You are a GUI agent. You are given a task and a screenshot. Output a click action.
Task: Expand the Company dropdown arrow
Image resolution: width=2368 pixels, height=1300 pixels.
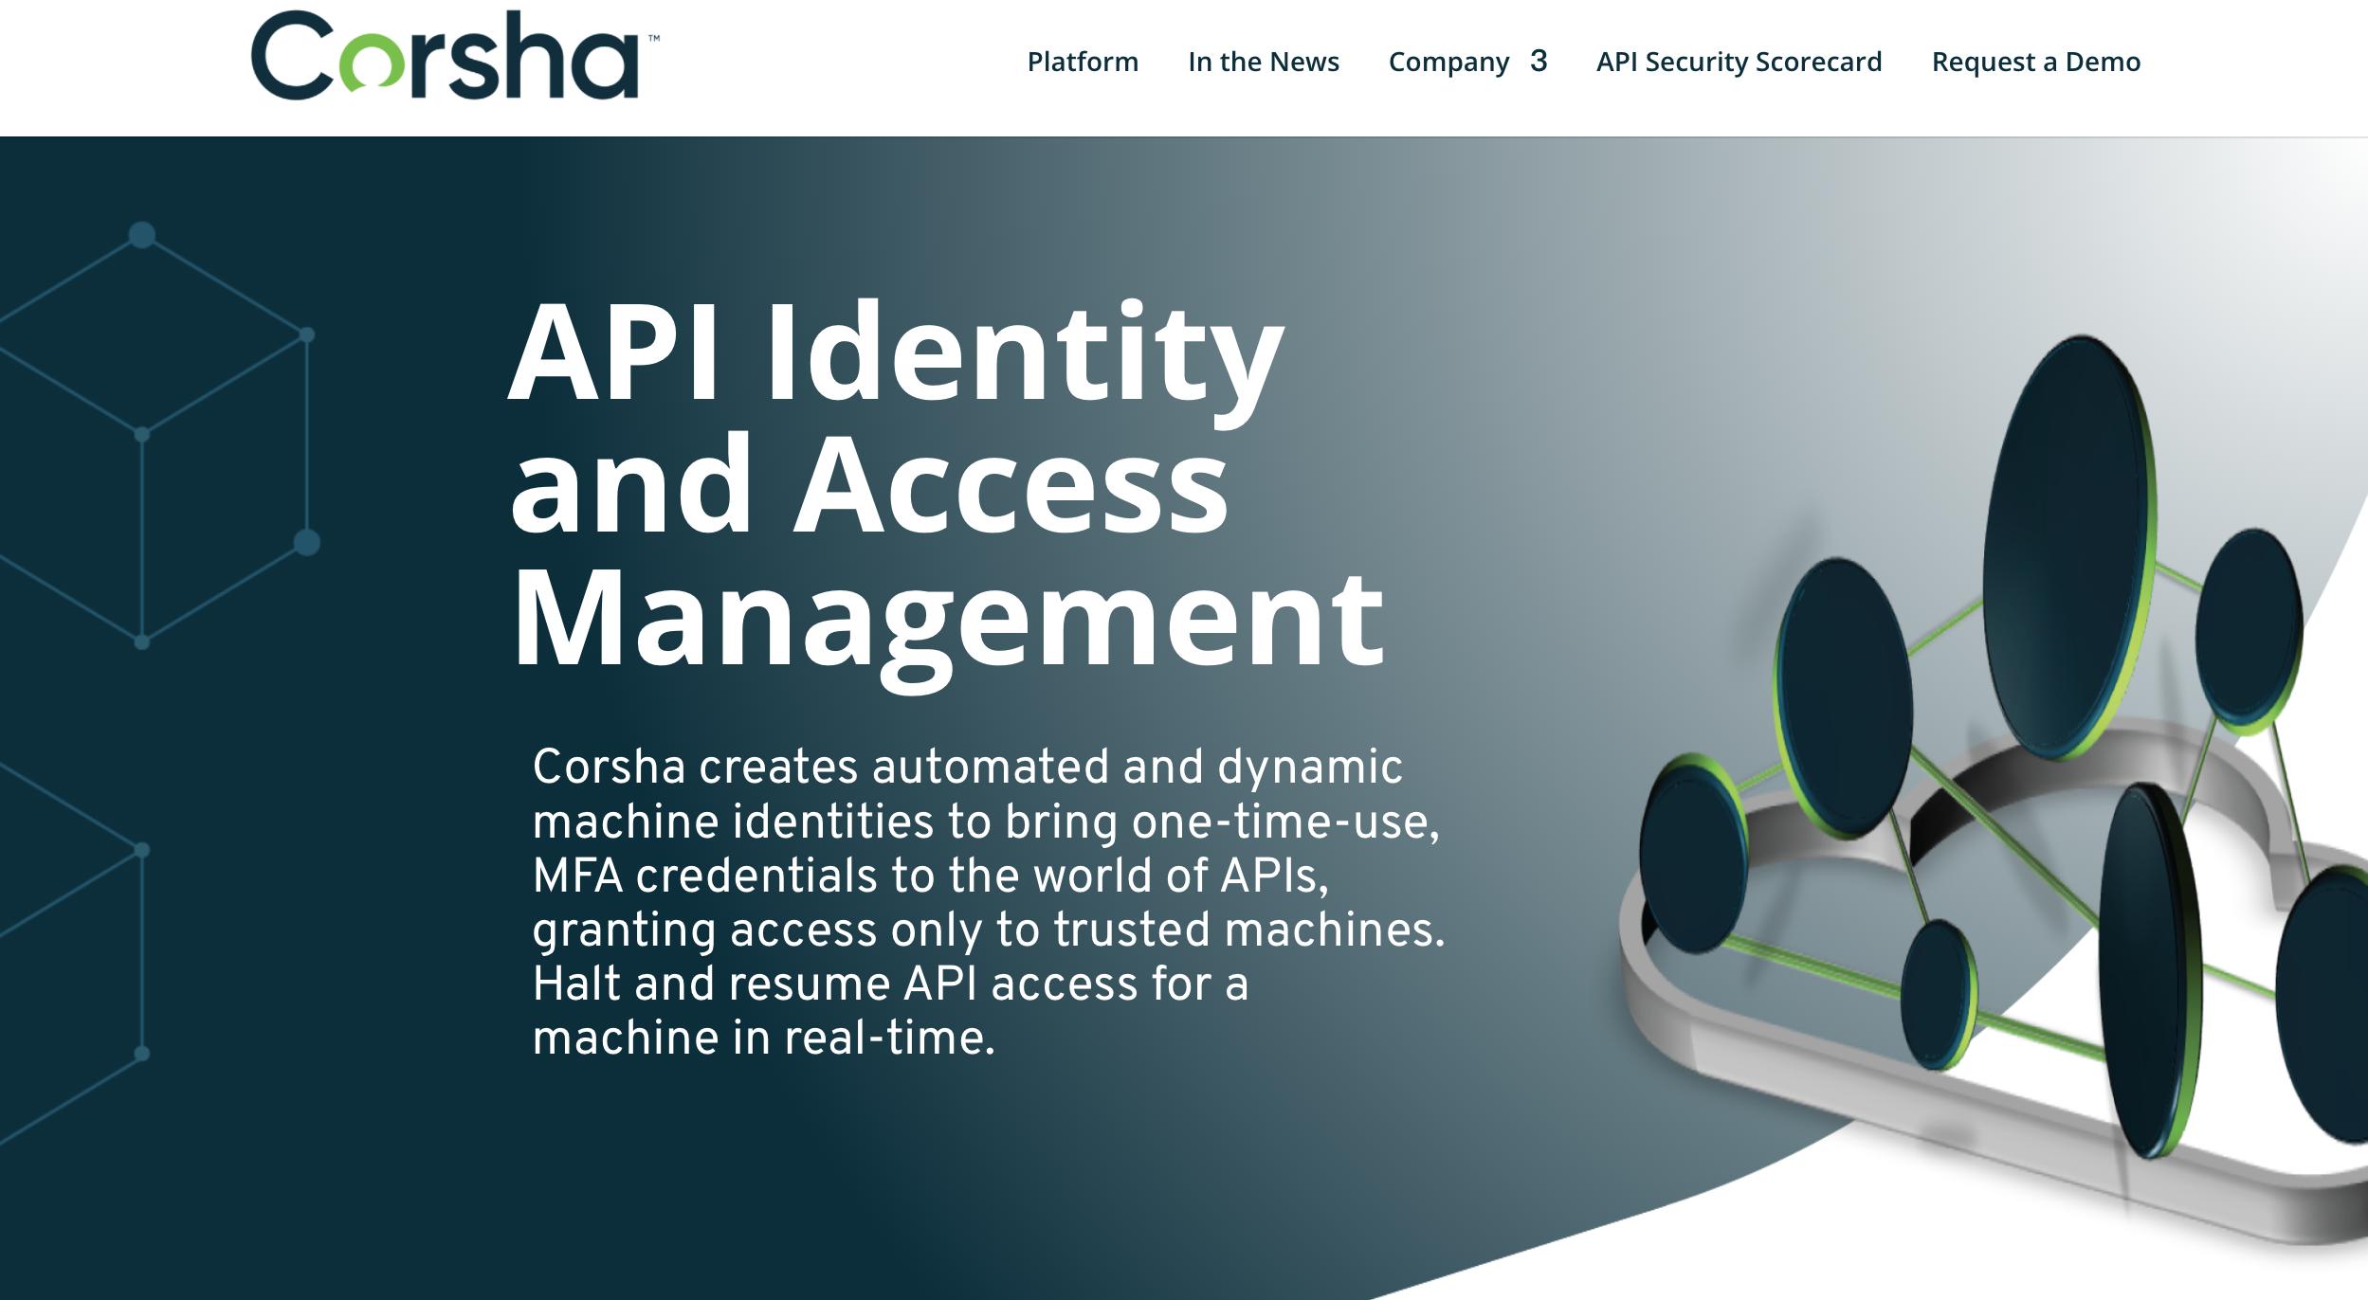point(1539,62)
